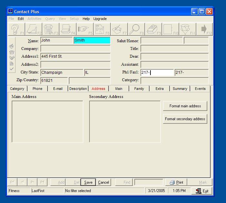The height and width of the screenshot is (203, 226).
Task: Select the Address tab
Action: (98, 89)
